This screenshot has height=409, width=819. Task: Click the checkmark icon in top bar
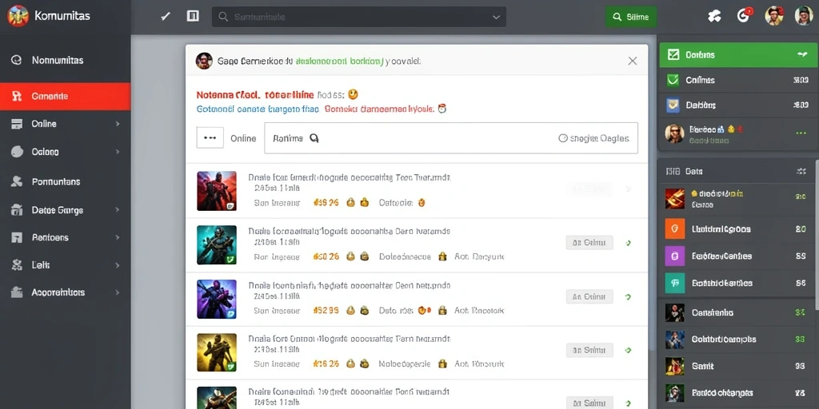click(x=166, y=16)
